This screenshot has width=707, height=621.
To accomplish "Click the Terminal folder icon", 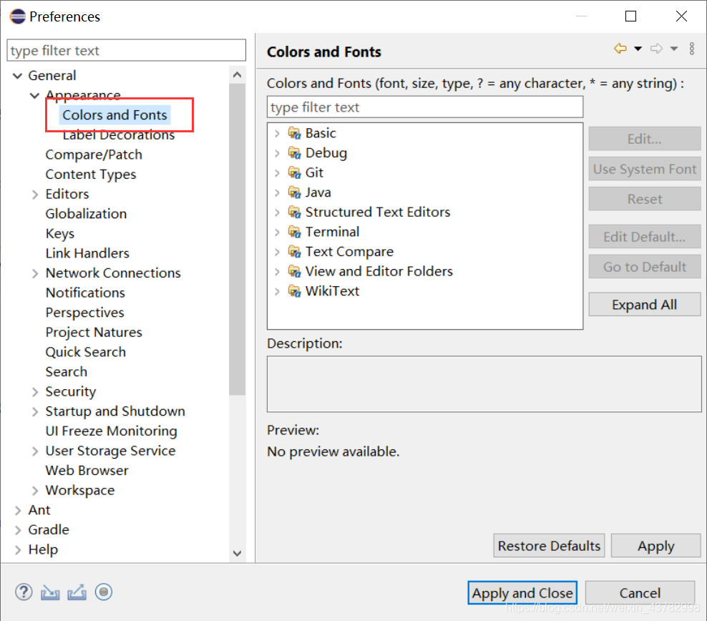I will (x=294, y=232).
